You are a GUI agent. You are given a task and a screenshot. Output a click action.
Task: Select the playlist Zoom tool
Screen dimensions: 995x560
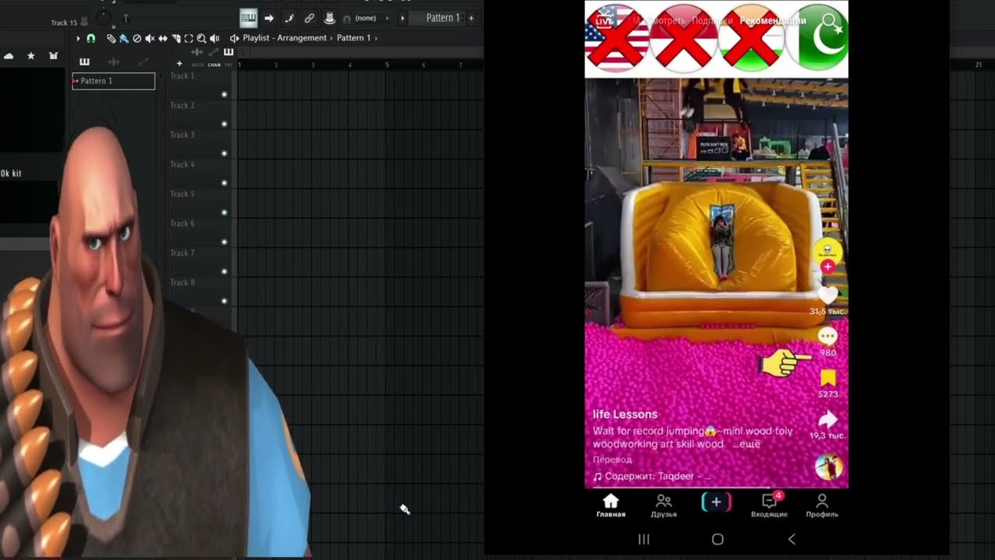click(201, 38)
